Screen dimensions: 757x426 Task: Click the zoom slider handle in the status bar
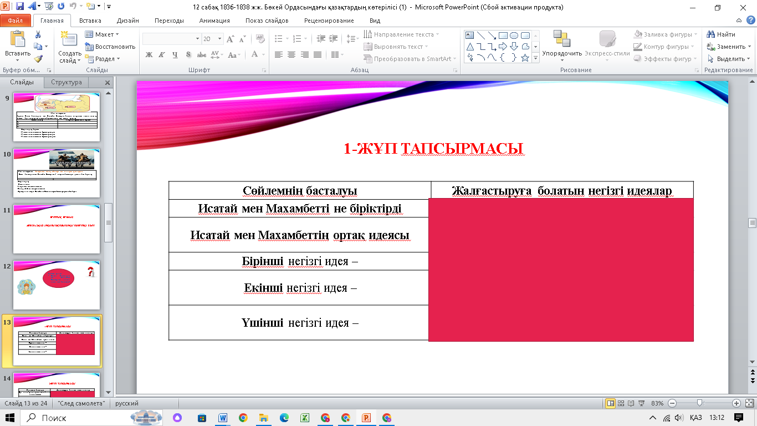point(700,403)
